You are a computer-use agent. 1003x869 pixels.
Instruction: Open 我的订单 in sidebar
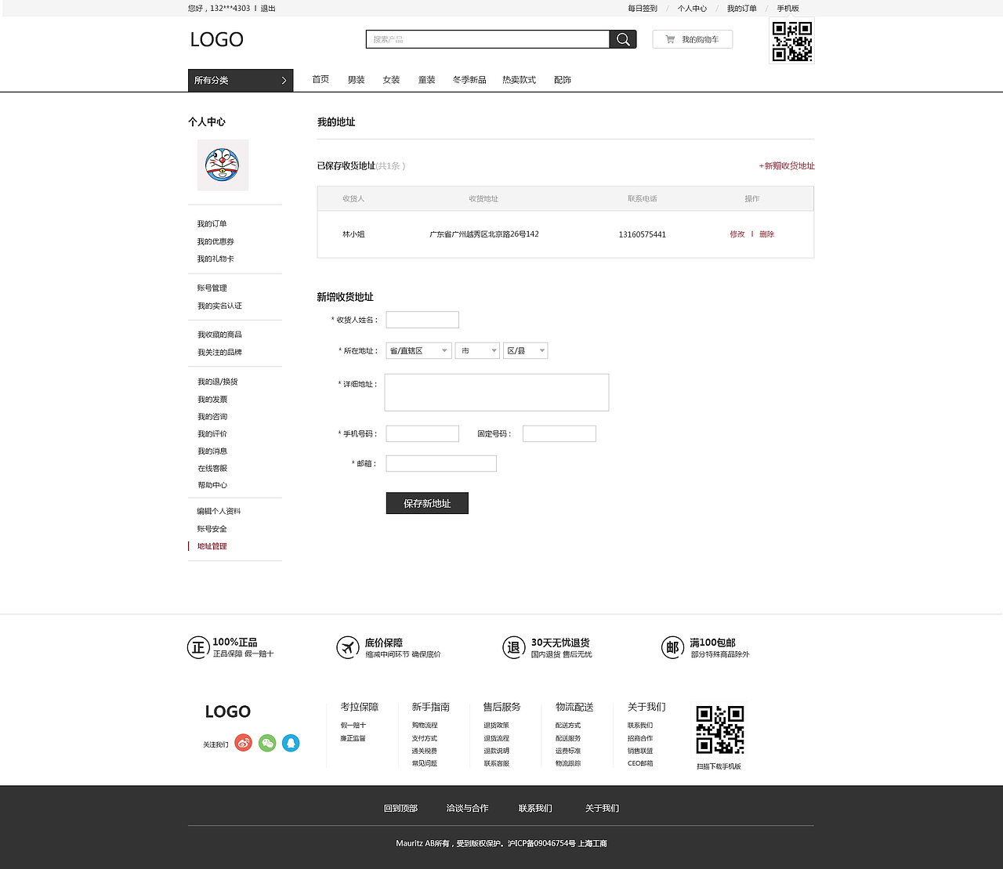(x=212, y=224)
